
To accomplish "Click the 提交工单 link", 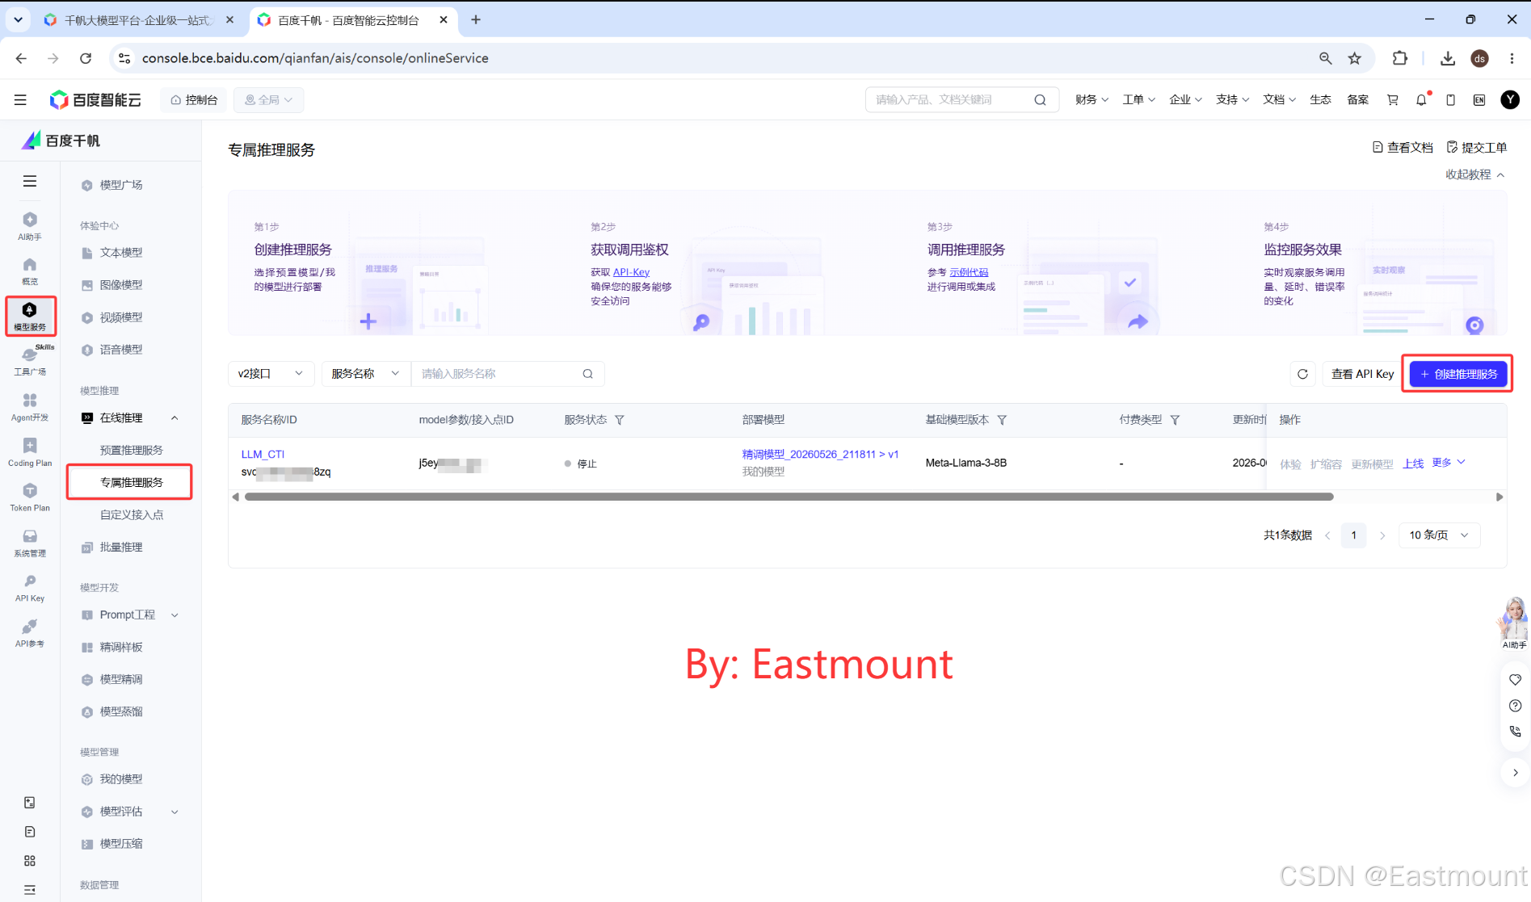I will click(x=1477, y=147).
